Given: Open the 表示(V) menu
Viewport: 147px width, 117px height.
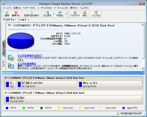Looking at the screenshot, I should (x=74, y=8).
